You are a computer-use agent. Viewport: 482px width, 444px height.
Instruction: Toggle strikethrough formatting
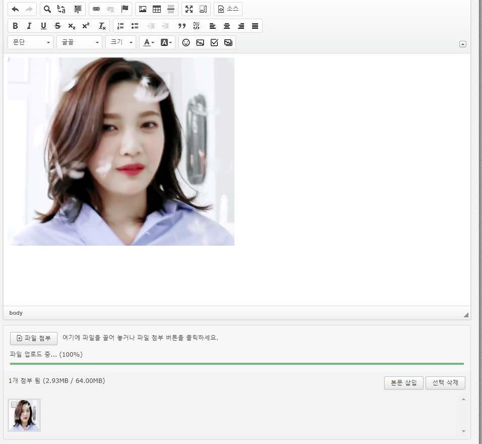tap(57, 26)
